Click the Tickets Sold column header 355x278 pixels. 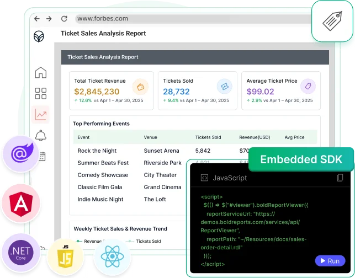click(x=208, y=137)
